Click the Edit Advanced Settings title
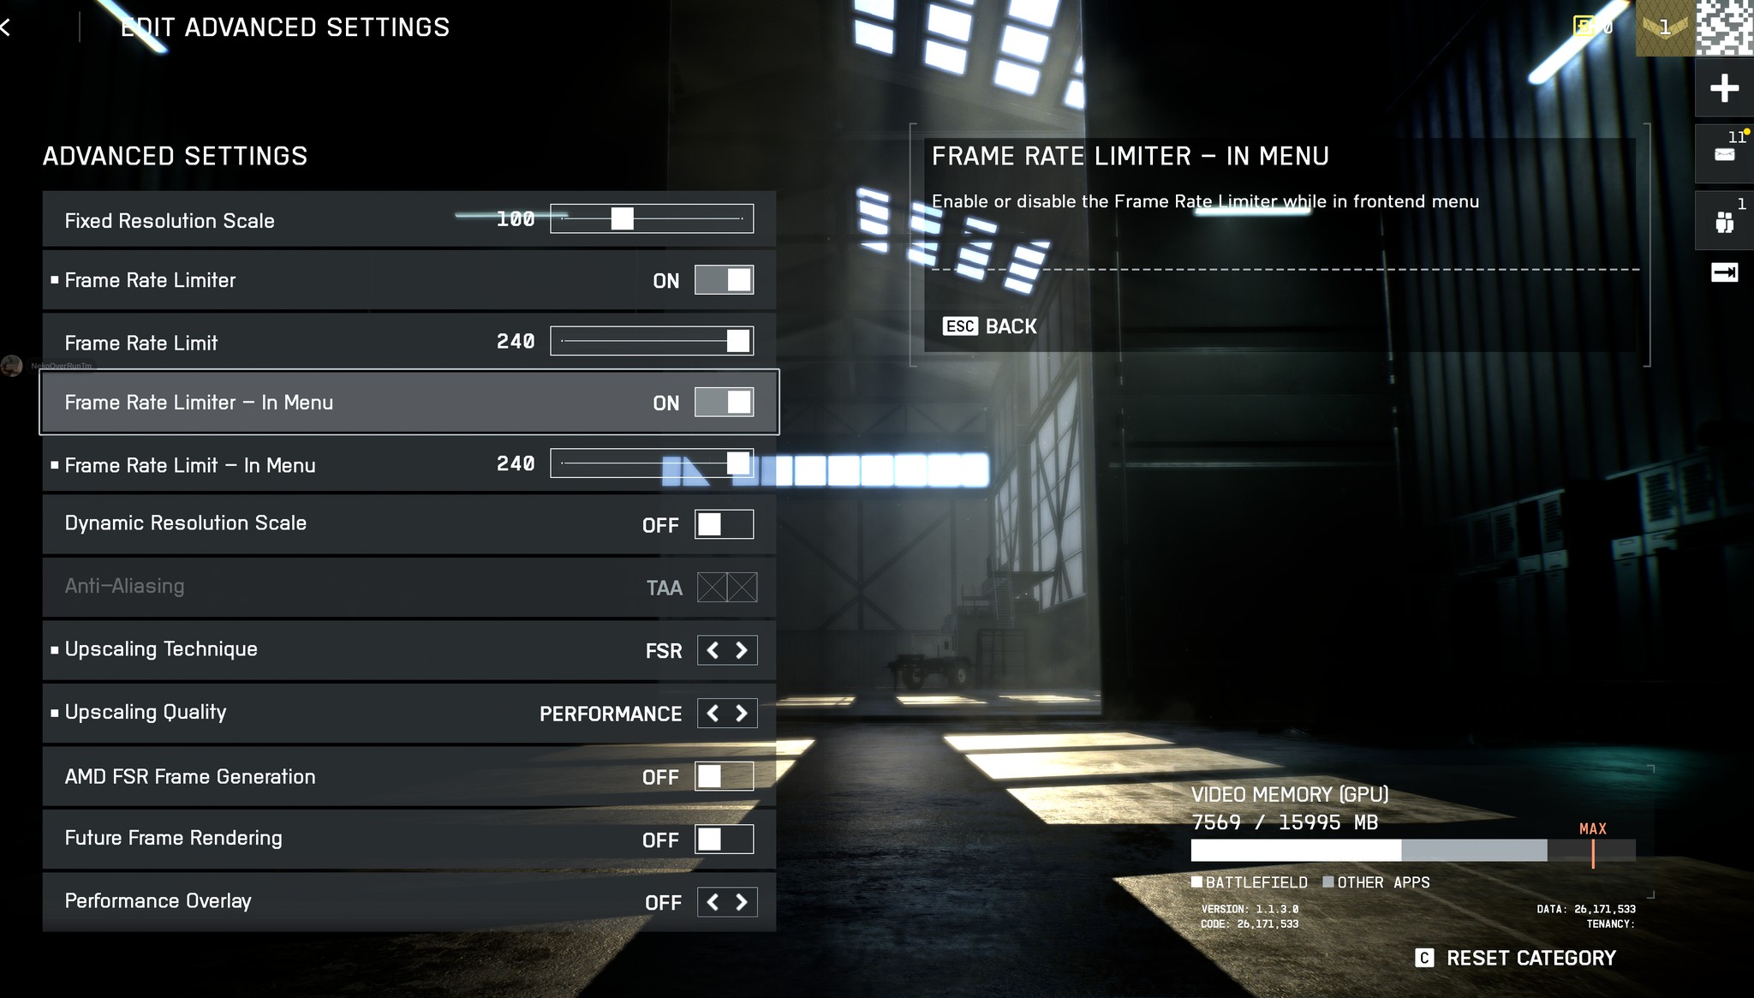Viewport: 1754px width, 998px height. click(x=285, y=27)
